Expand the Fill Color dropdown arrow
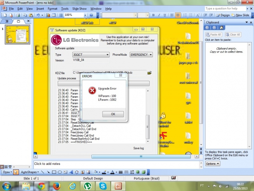 pyautogui.click(x=99, y=172)
